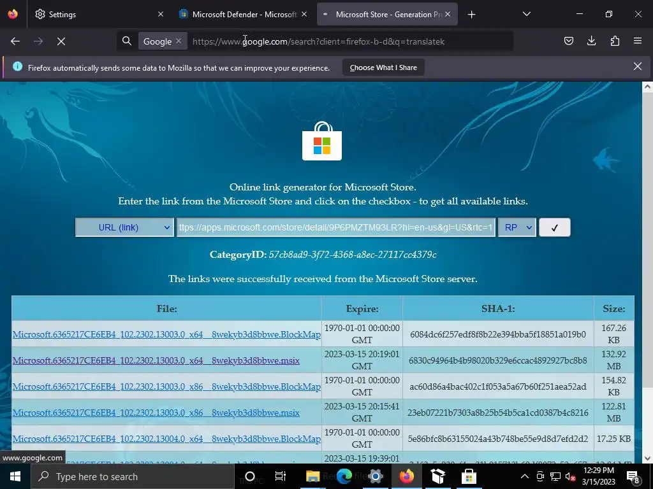Dismiss the Firefox data notification bar
The height and width of the screenshot is (489, 653).
click(637, 66)
